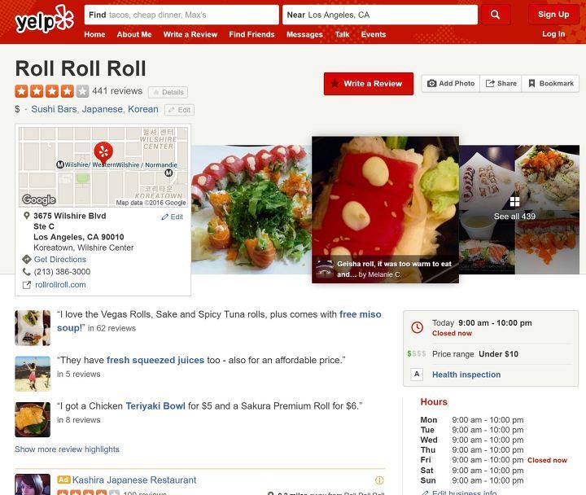The width and height of the screenshot is (586, 495).
Task: Open the About Me nav item
Action: (134, 34)
